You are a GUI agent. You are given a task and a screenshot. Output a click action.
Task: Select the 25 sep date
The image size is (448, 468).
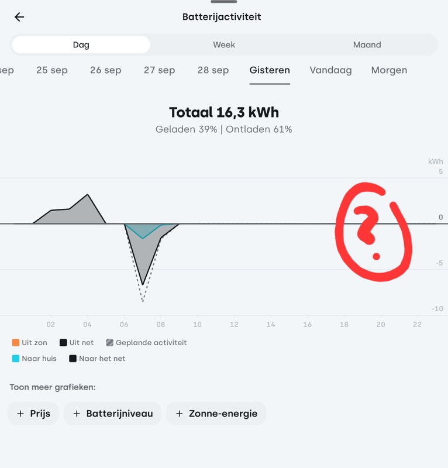pyautogui.click(x=52, y=70)
